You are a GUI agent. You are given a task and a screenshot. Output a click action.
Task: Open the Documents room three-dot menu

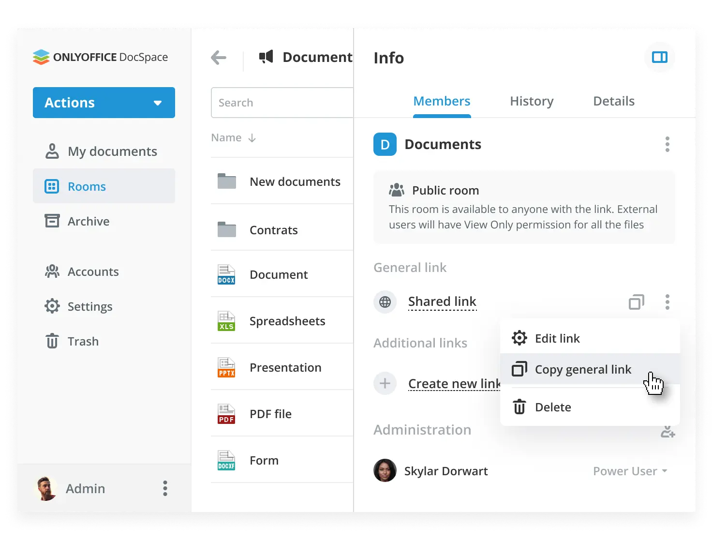tap(667, 144)
